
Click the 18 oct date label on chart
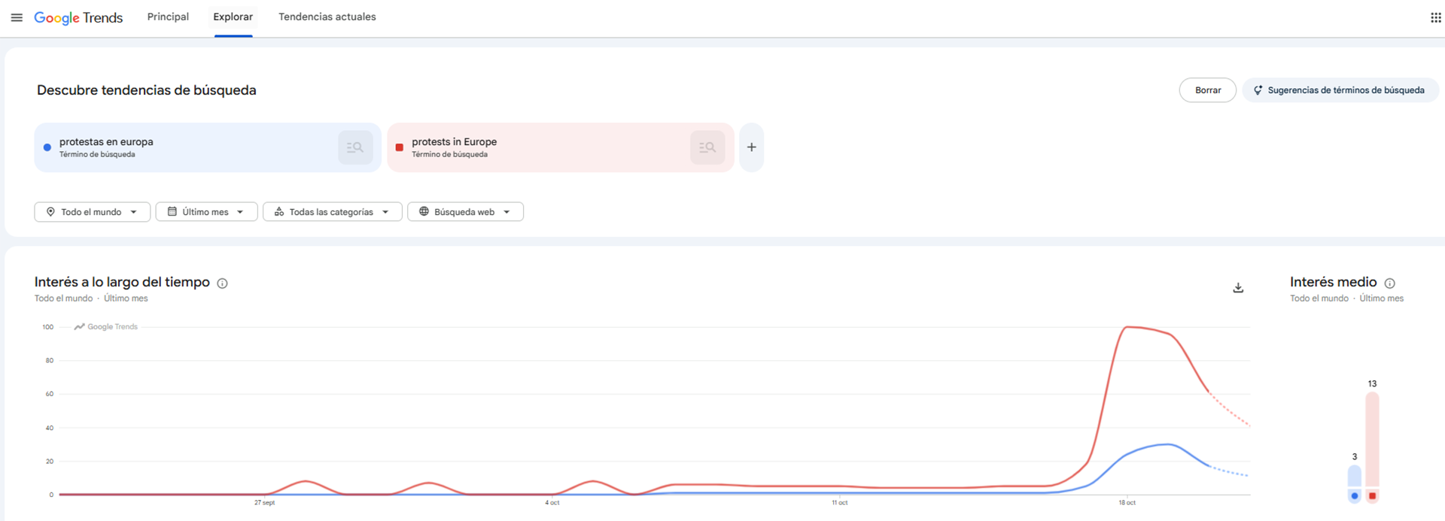[1127, 503]
